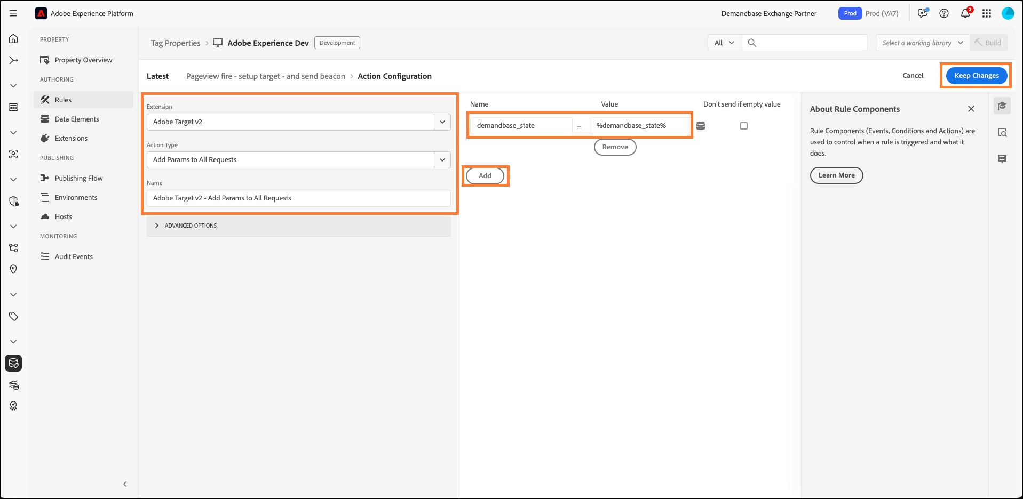The width and height of the screenshot is (1023, 499).
Task: Go to Data Elements in sidebar
Action: 77,119
